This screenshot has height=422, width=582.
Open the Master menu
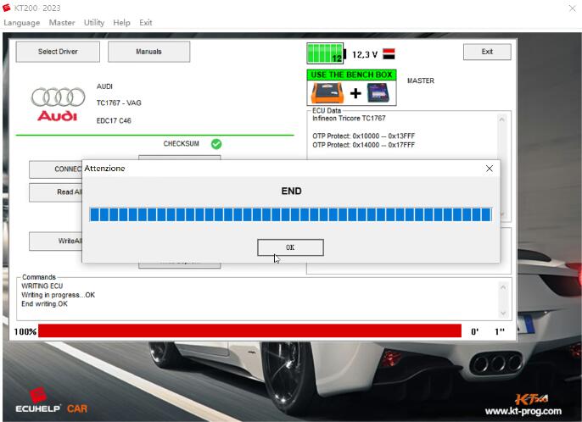(x=62, y=23)
